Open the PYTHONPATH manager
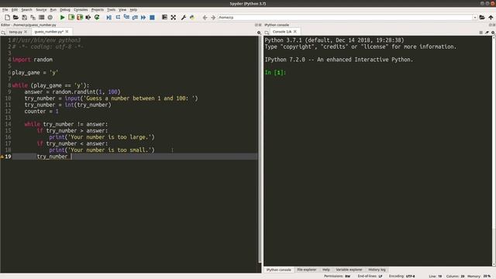Image resolution: width=496 pixels, height=279 pixels. [192, 17]
